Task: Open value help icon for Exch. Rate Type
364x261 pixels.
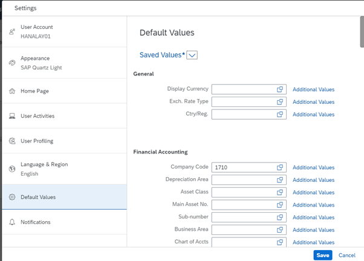Action: [280, 102]
